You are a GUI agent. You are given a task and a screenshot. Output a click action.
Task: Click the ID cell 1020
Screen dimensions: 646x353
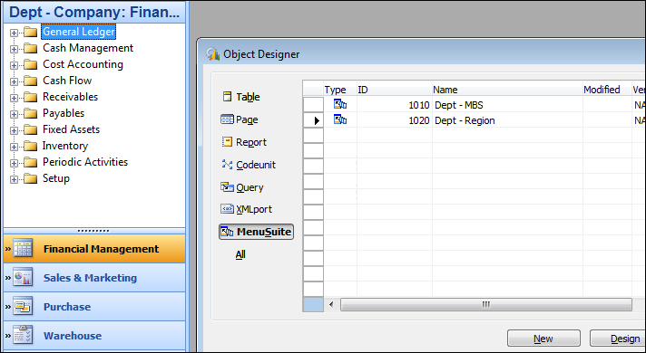tap(395, 120)
